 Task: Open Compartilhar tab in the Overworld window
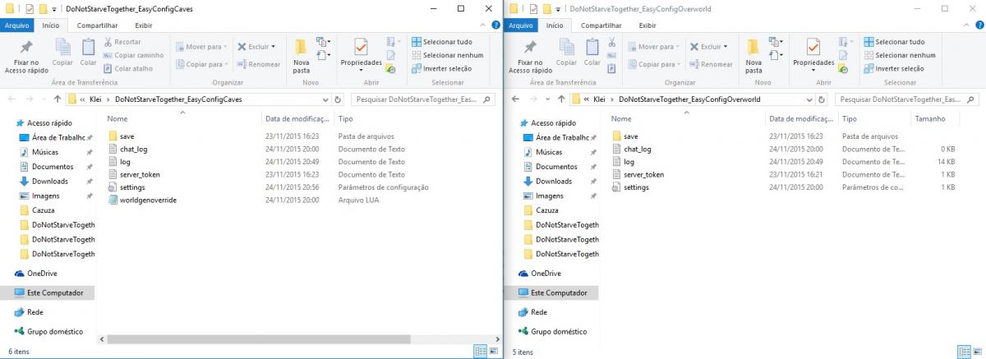pyautogui.click(x=600, y=25)
